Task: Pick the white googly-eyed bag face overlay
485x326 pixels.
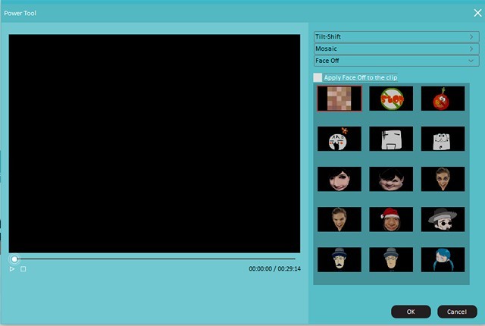Action: tap(443, 139)
